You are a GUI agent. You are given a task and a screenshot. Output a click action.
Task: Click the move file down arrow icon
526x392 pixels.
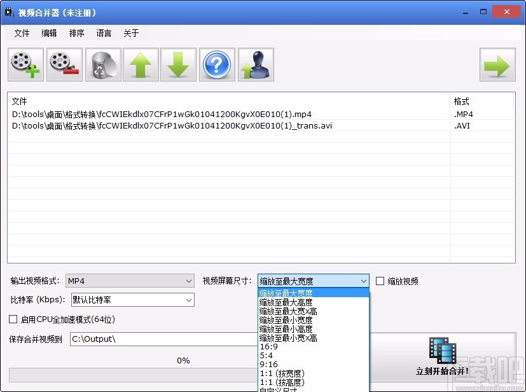tap(178, 64)
